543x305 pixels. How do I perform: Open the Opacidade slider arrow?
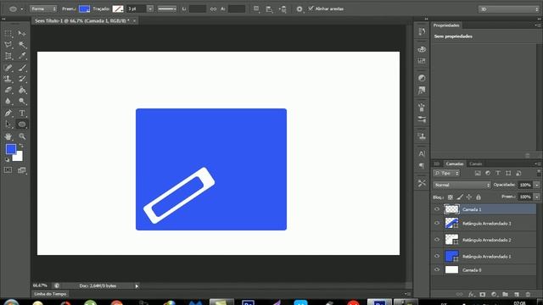coord(537,185)
